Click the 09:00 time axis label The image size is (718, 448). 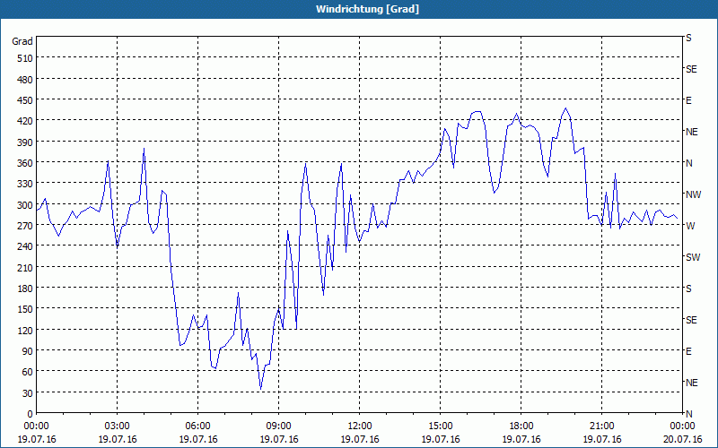click(278, 426)
